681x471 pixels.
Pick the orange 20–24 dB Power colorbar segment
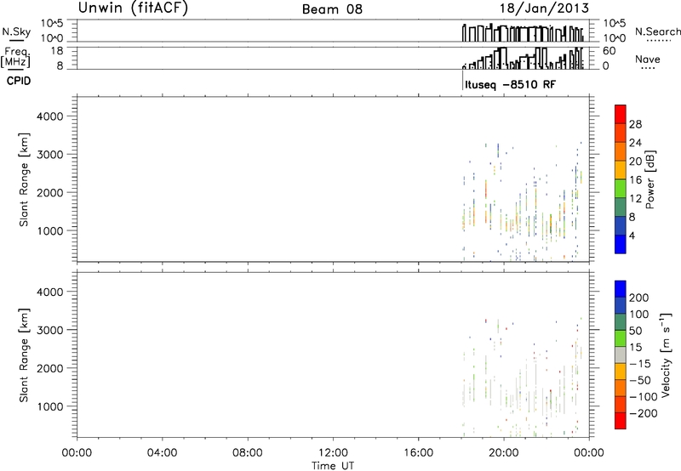[621, 152]
